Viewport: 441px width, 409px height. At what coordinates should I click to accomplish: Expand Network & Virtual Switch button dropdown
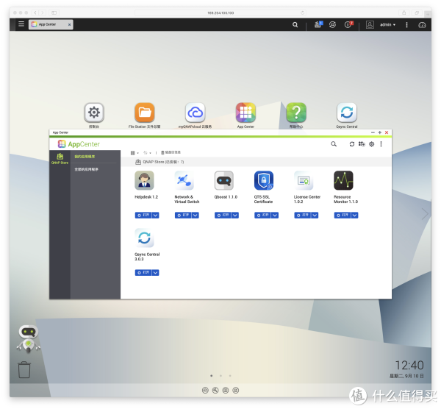click(x=196, y=216)
